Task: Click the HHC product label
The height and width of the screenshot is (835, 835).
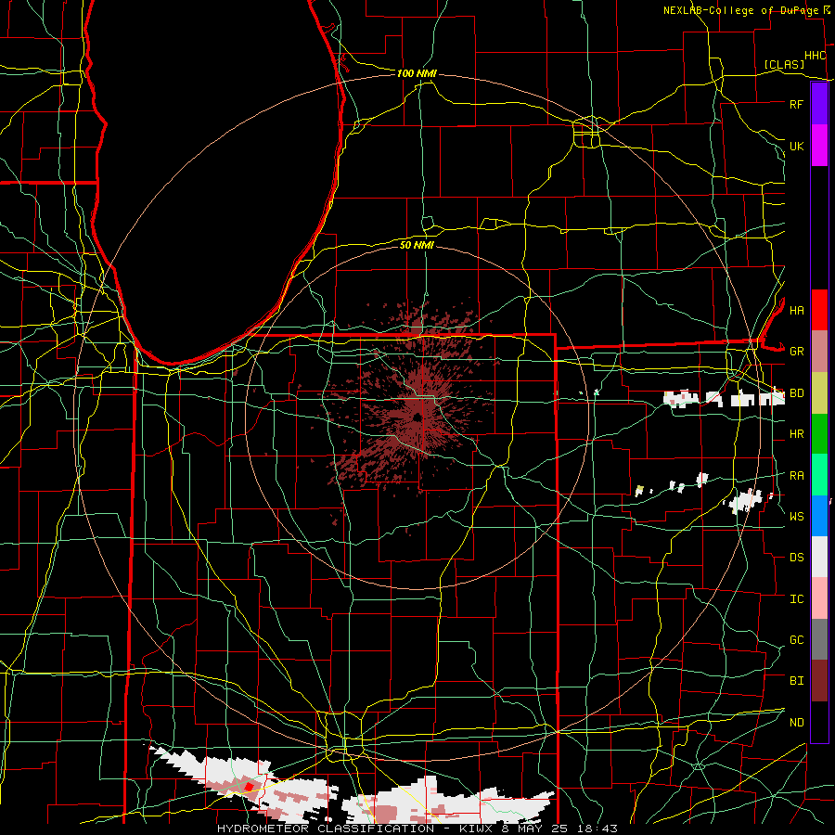Action: pos(815,56)
